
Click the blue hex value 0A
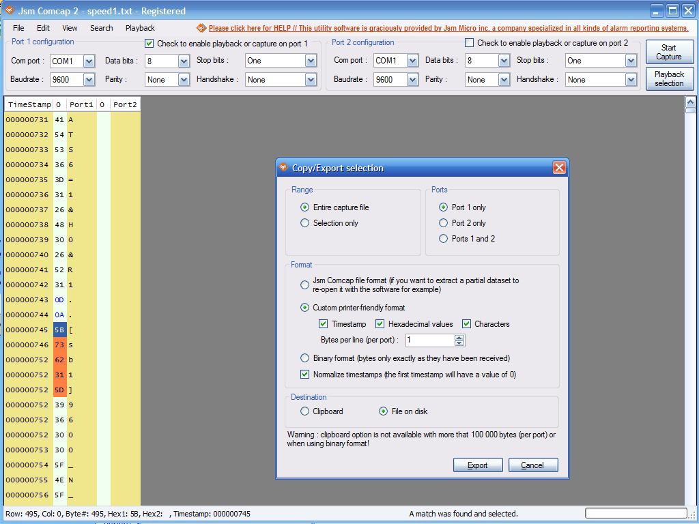point(59,315)
